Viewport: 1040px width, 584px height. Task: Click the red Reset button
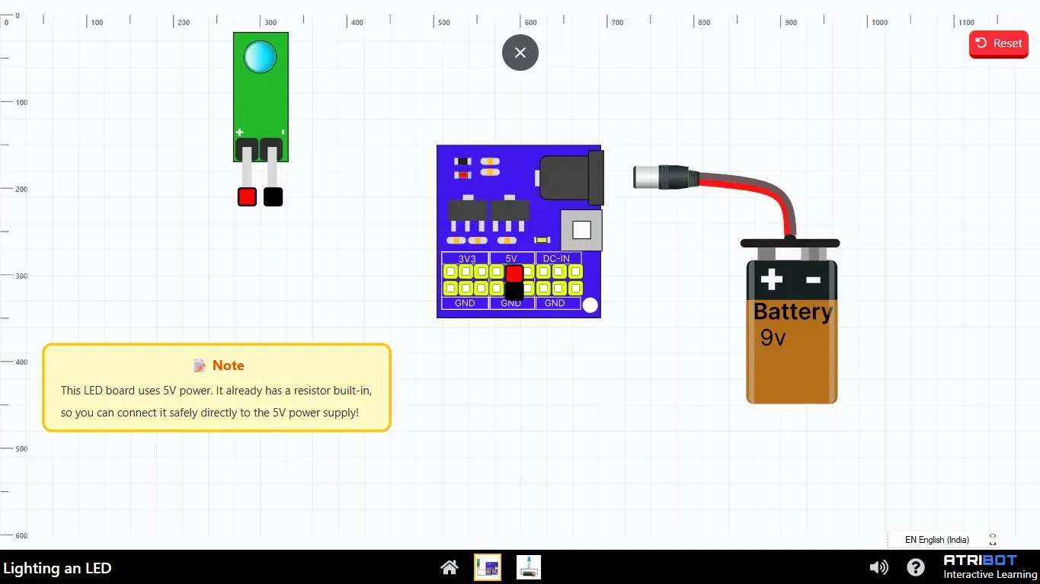998,43
